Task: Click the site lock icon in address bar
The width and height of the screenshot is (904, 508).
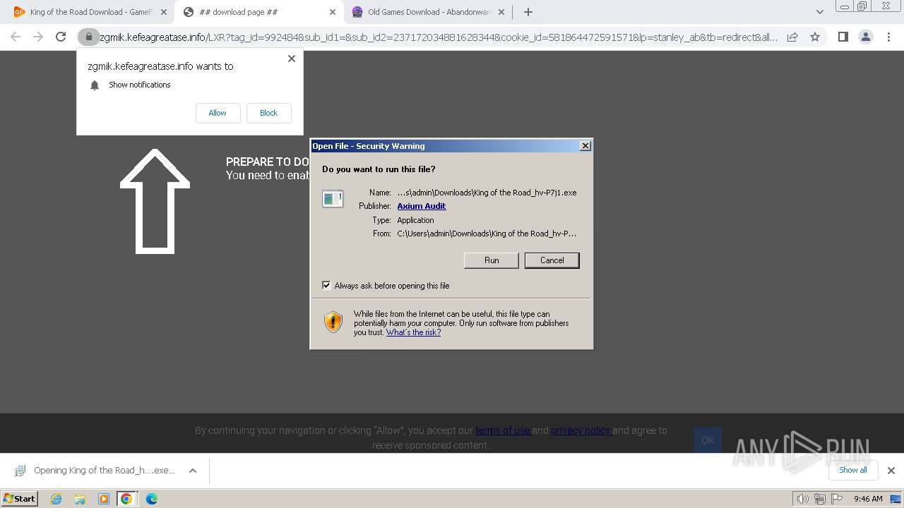Action: 88,37
